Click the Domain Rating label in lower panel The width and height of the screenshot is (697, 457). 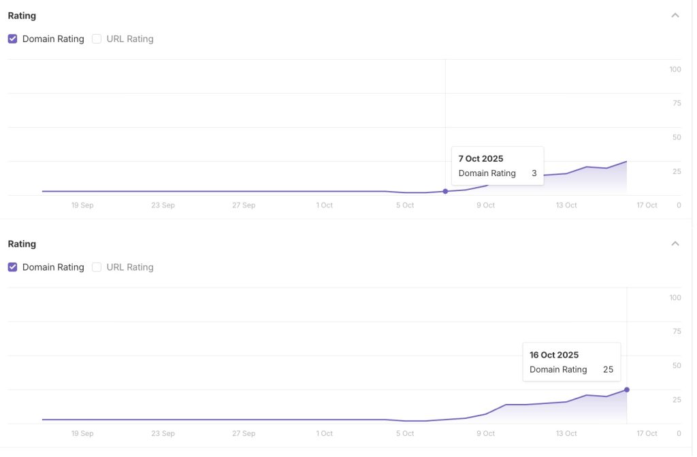53,267
